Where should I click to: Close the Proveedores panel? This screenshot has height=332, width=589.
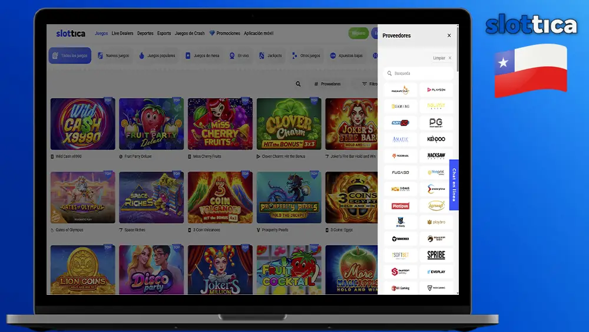(449, 35)
